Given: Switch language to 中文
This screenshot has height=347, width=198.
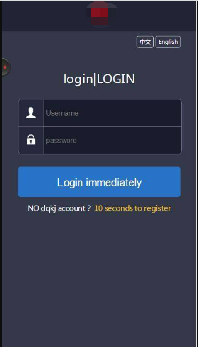Looking at the screenshot, I should [x=145, y=42].
